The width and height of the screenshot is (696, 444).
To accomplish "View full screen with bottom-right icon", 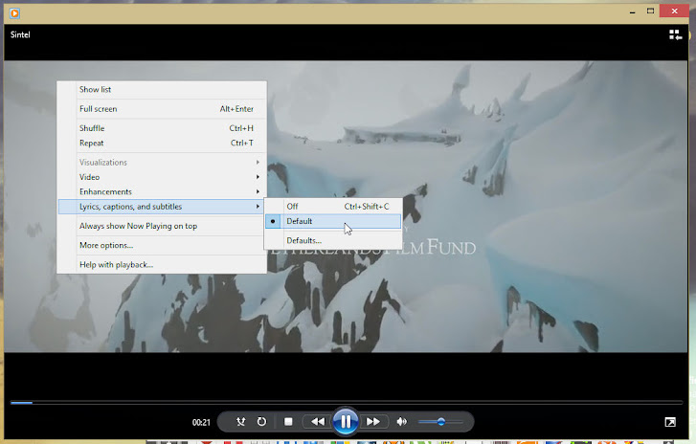I will [x=670, y=422].
